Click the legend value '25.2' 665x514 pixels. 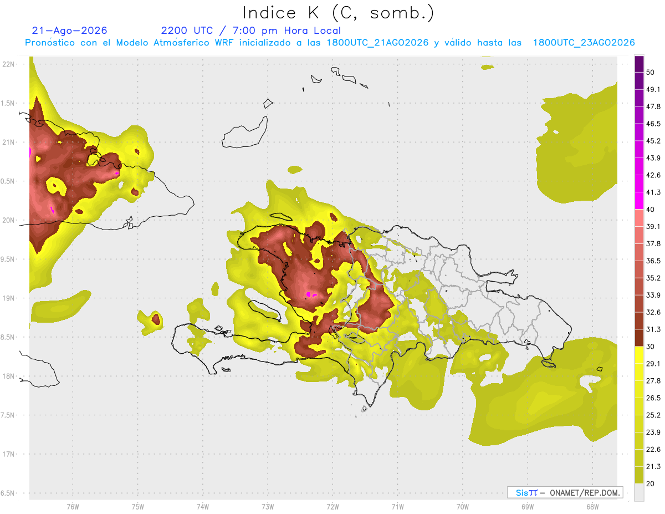point(653,415)
